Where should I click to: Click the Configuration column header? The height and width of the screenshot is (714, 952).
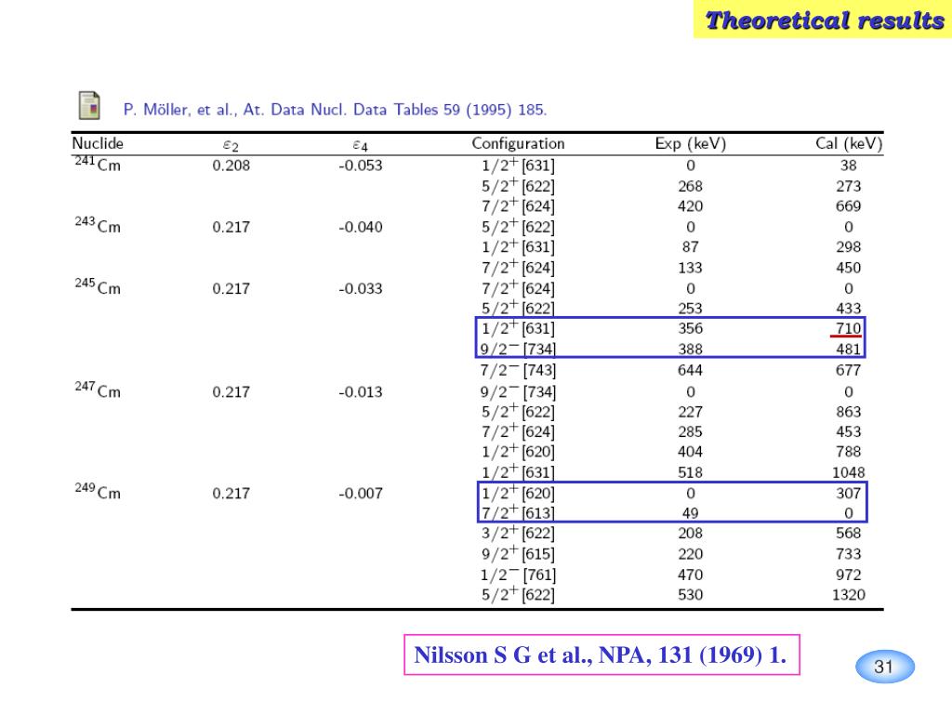tap(518, 143)
